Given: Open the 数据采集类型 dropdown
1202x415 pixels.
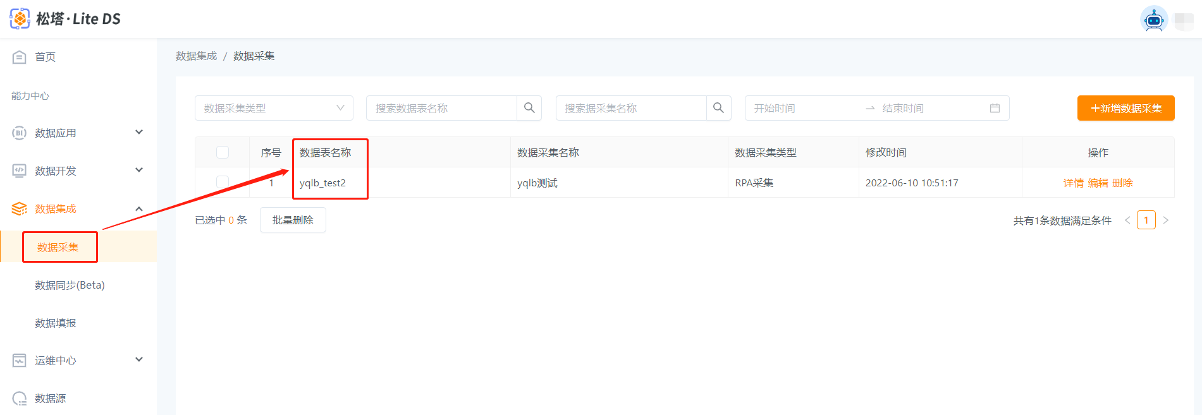Looking at the screenshot, I should 274,108.
